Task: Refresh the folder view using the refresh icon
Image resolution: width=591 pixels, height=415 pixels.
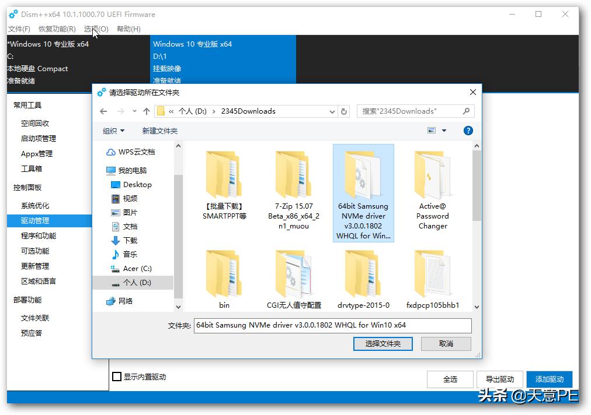Action: click(x=344, y=111)
